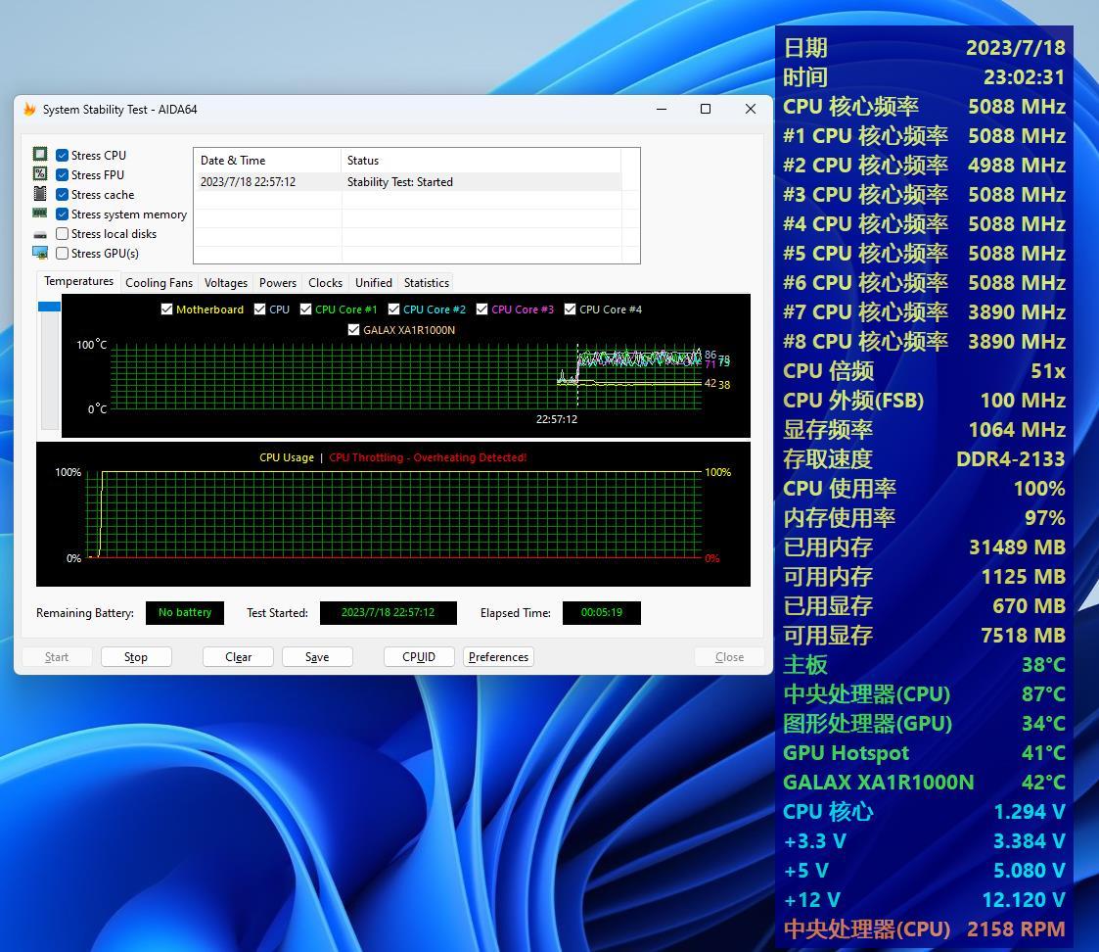Uncheck the Stress FPU checkbox
The image size is (1099, 952).
[x=63, y=174]
